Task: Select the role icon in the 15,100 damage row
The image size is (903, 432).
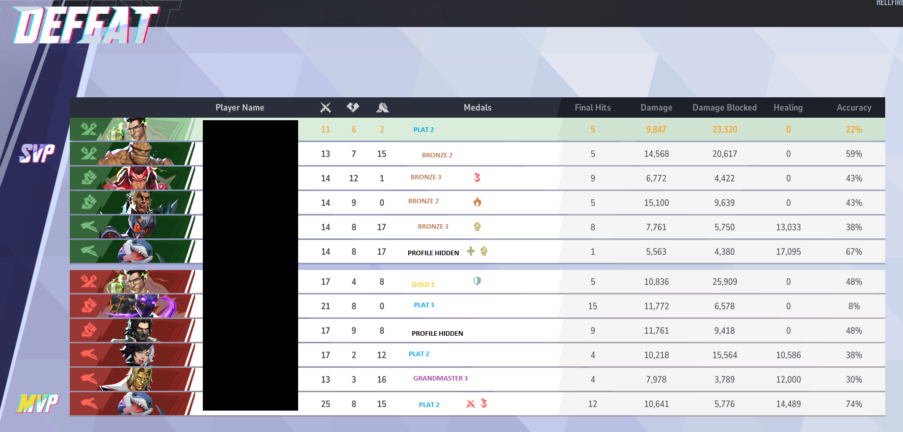Action: pyautogui.click(x=89, y=202)
